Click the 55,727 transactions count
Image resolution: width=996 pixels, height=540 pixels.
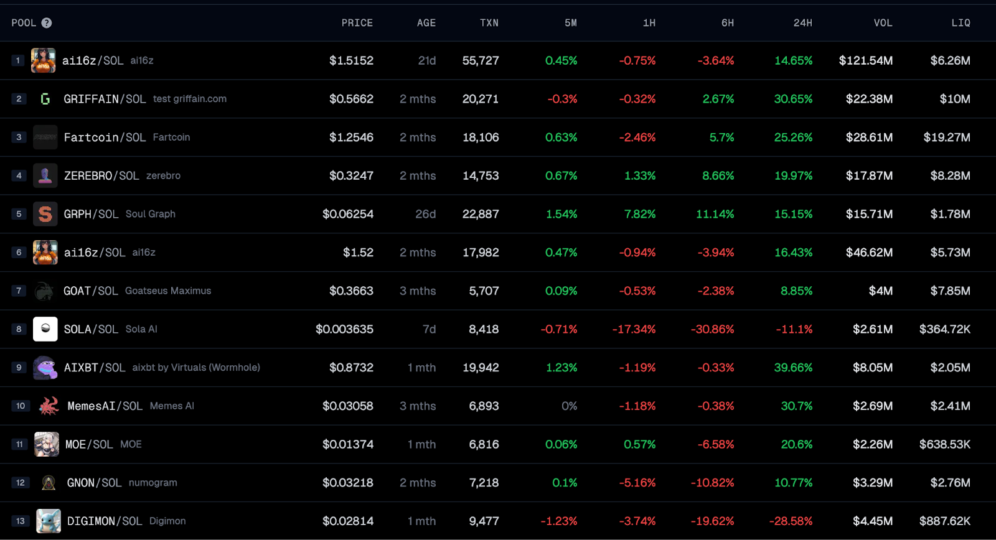coord(481,60)
